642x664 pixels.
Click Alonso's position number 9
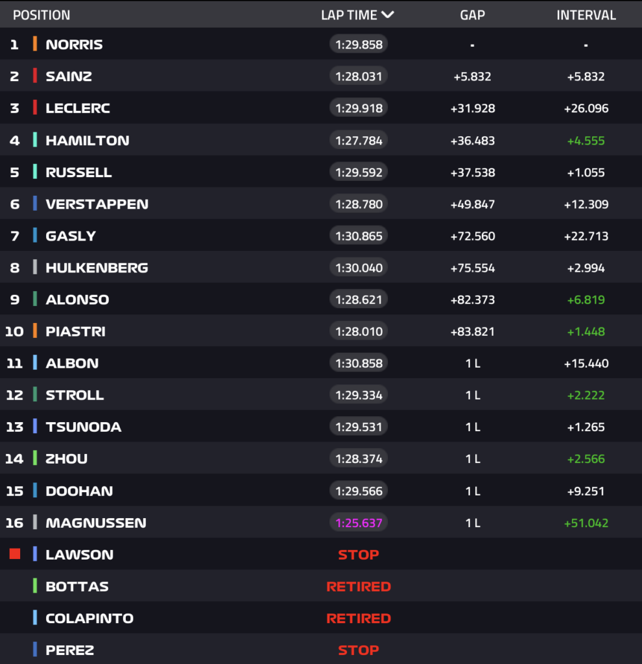14,300
